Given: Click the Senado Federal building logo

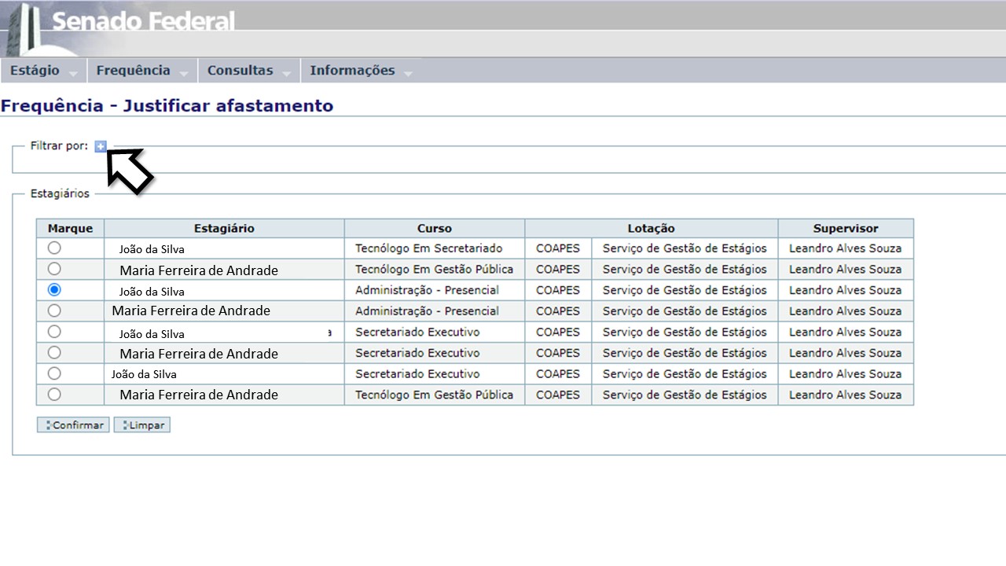Looking at the screenshot, I should click(24, 28).
